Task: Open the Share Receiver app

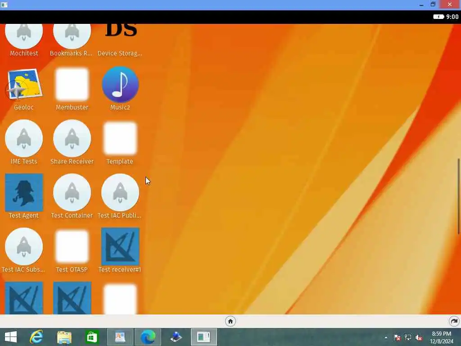Action: click(x=72, y=138)
